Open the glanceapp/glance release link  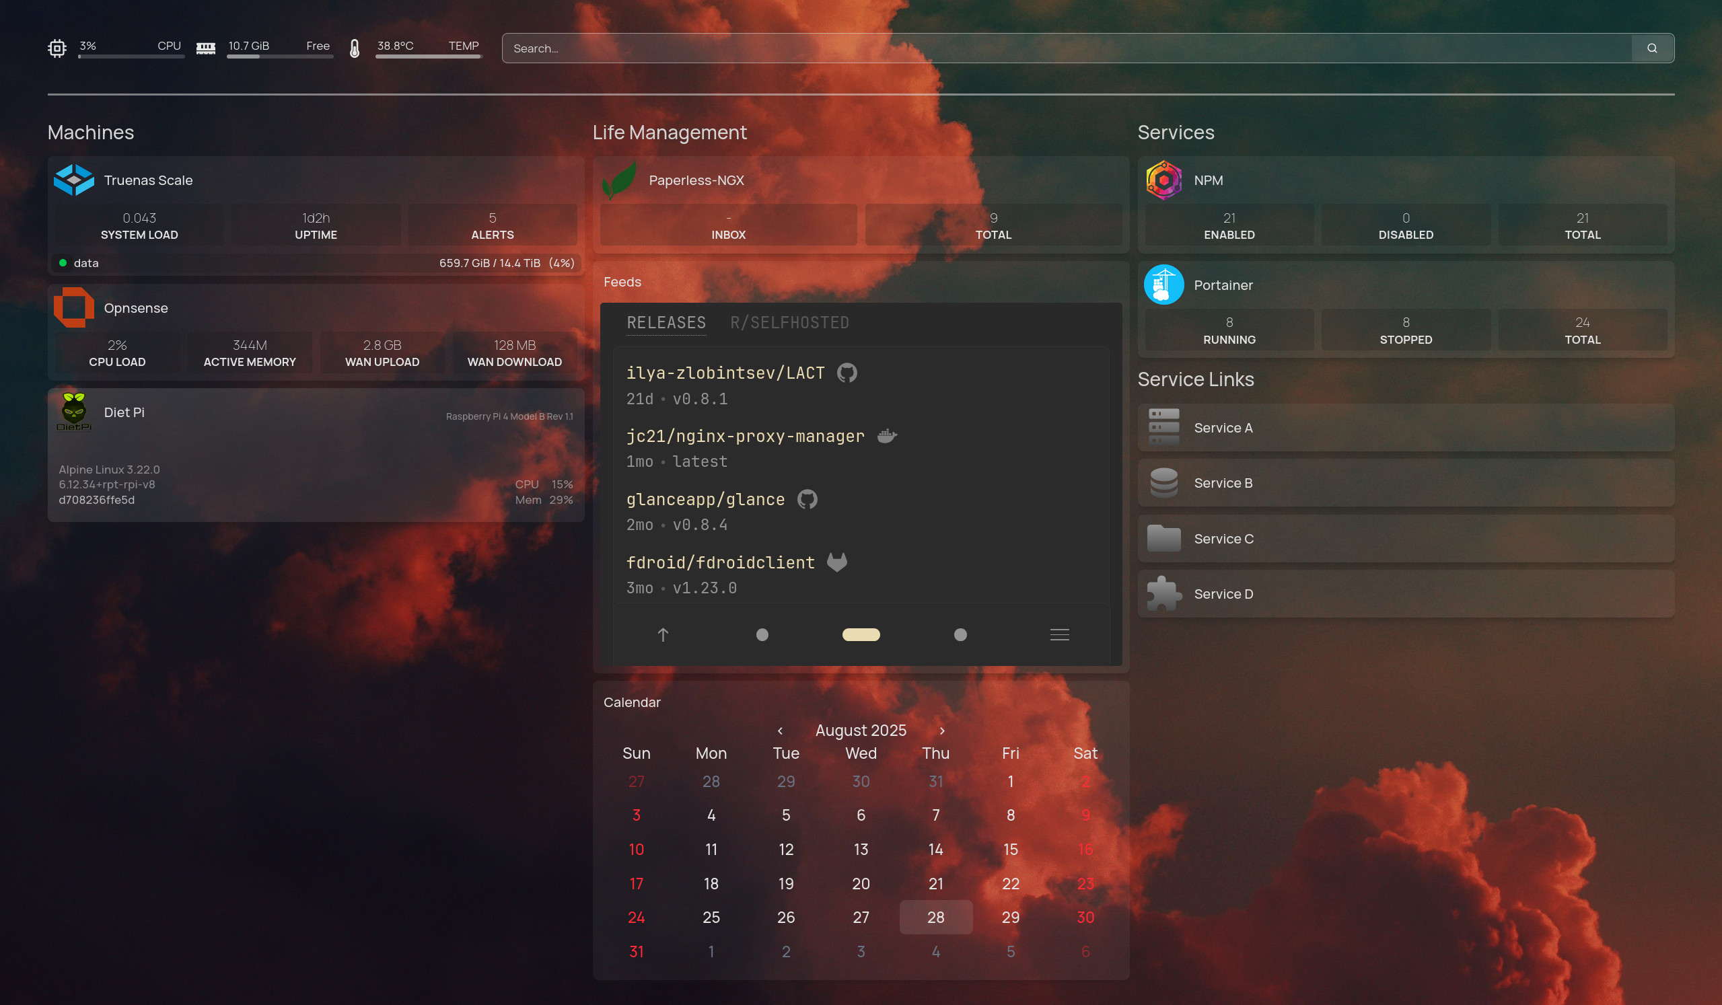706,499
